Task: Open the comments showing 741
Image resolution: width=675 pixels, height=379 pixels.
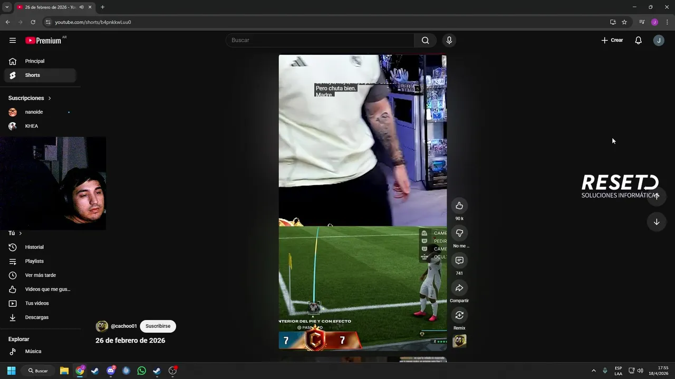Action: click(x=459, y=261)
